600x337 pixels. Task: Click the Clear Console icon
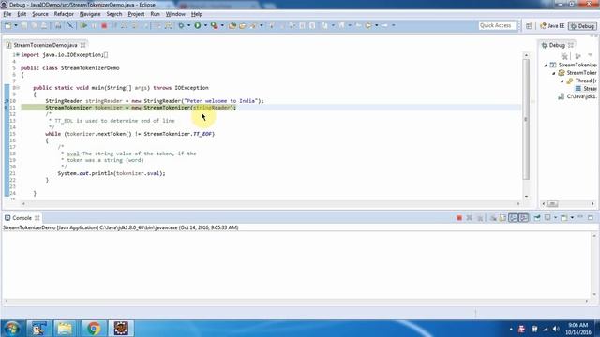tap(493, 218)
